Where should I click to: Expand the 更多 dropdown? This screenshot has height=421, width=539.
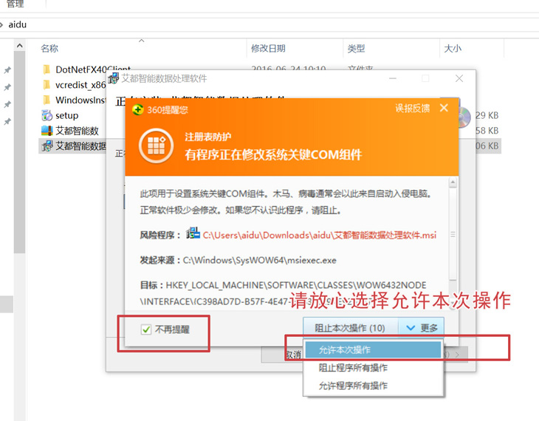(422, 328)
